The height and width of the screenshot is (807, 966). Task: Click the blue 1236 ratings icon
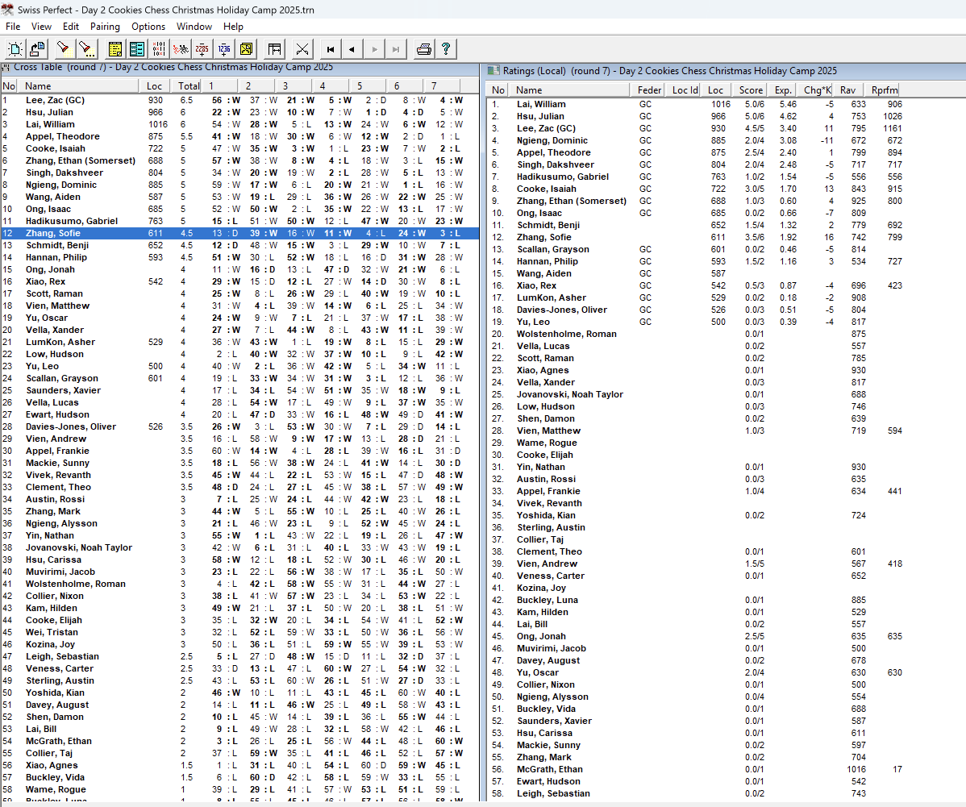click(x=224, y=48)
